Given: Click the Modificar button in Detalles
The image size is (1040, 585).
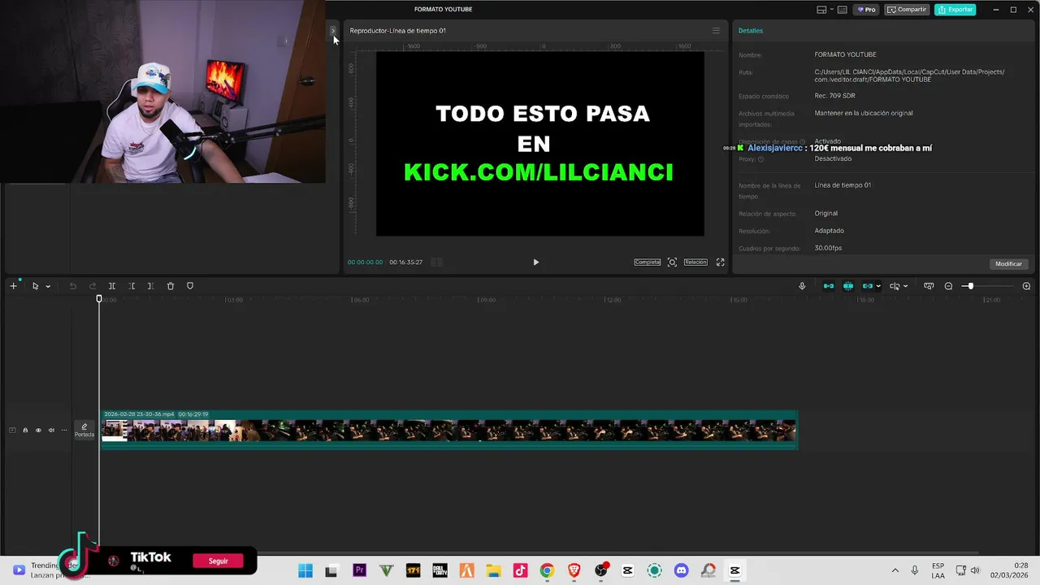Looking at the screenshot, I should click(x=1009, y=264).
